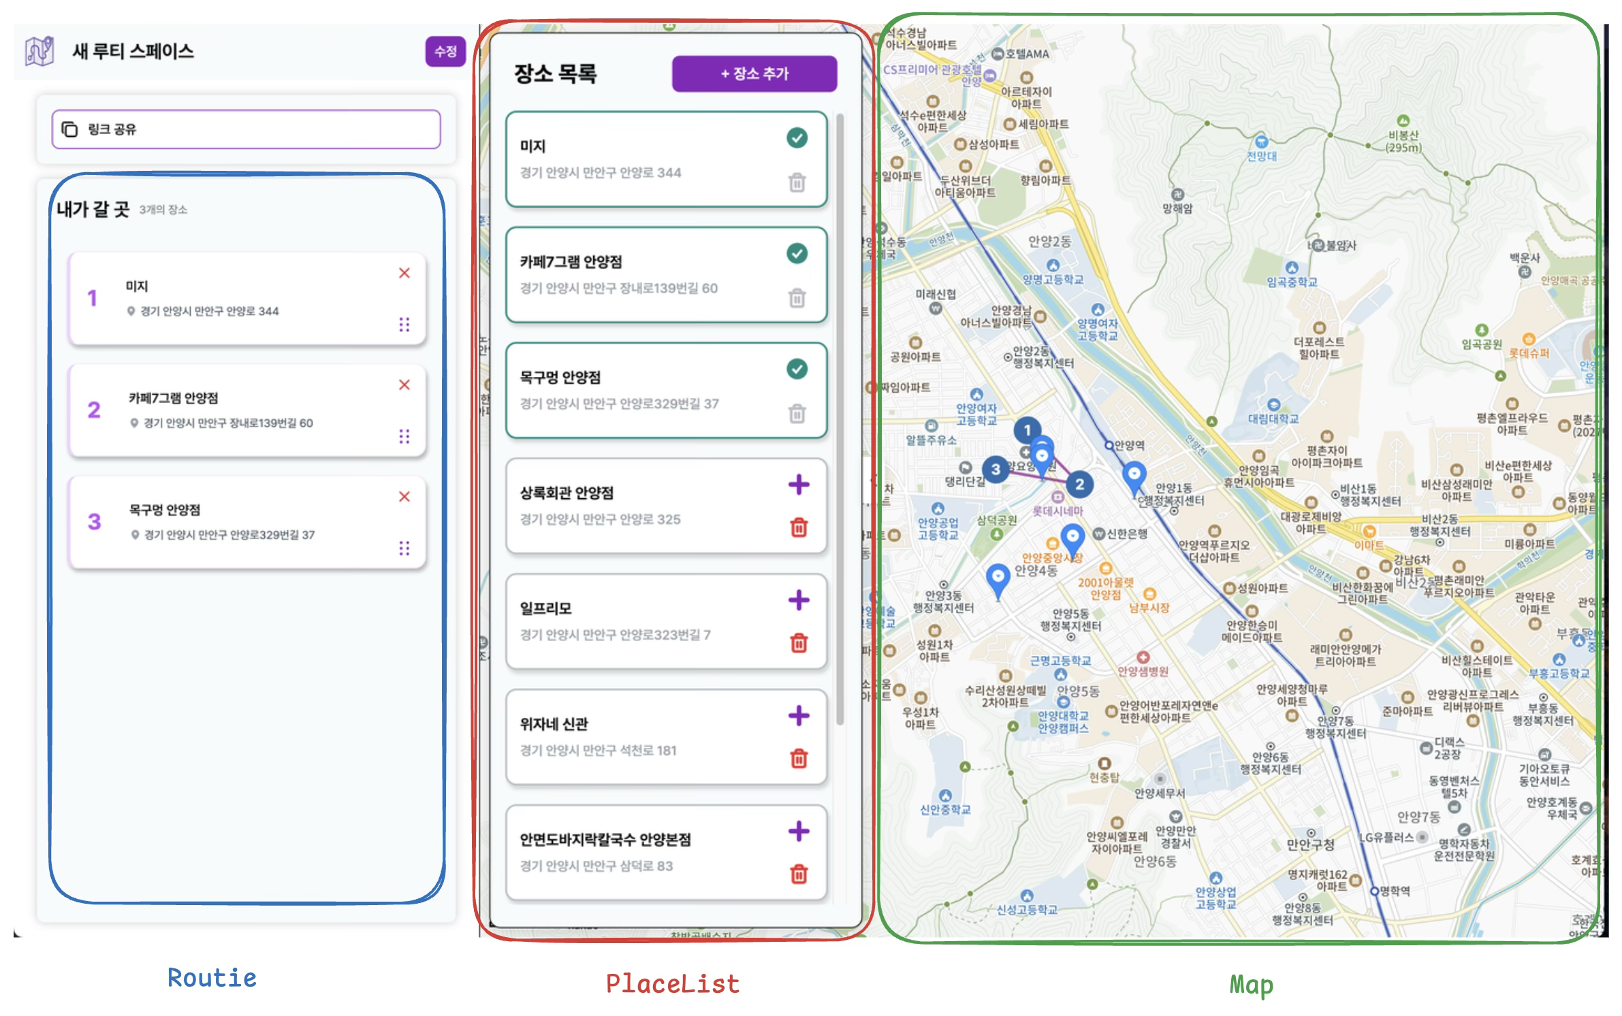This screenshot has height=1016, width=1622.
Task: Click the map logo icon beside 새 루티 스페이스
Action: click(39, 51)
